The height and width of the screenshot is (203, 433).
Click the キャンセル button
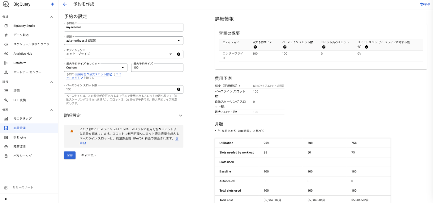[x=88, y=155]
